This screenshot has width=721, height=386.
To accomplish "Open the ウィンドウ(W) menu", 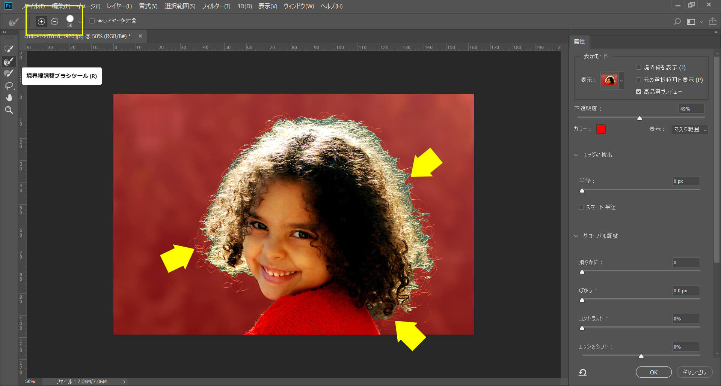I will (x=299, y=6).
